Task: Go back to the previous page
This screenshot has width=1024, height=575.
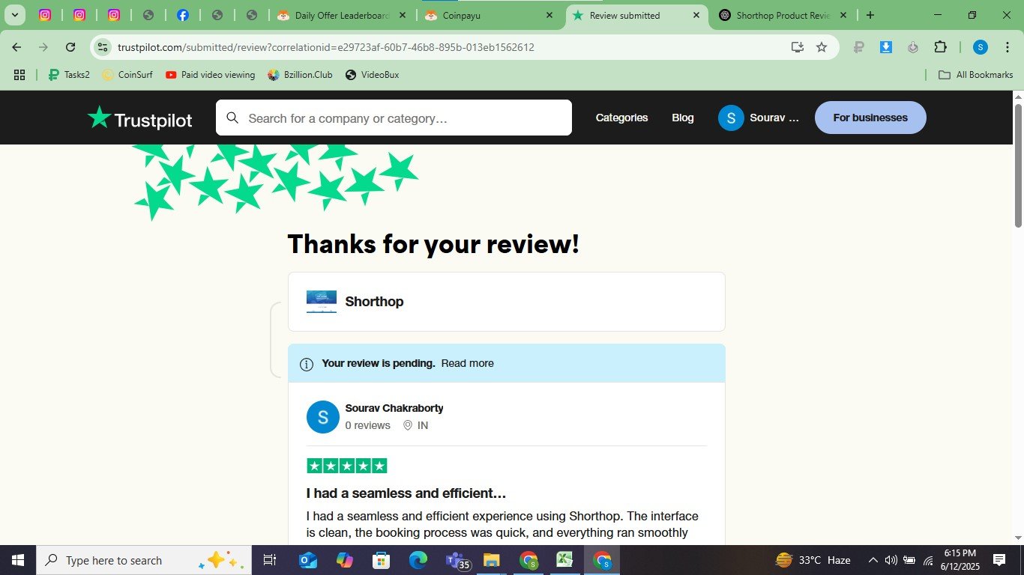Action: [x=16, y=47]
